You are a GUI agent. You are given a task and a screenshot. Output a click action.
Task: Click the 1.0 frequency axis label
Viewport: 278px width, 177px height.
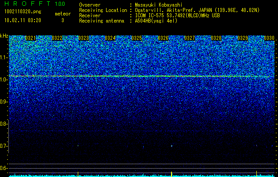pyautogui.click(x=4, y=80)
